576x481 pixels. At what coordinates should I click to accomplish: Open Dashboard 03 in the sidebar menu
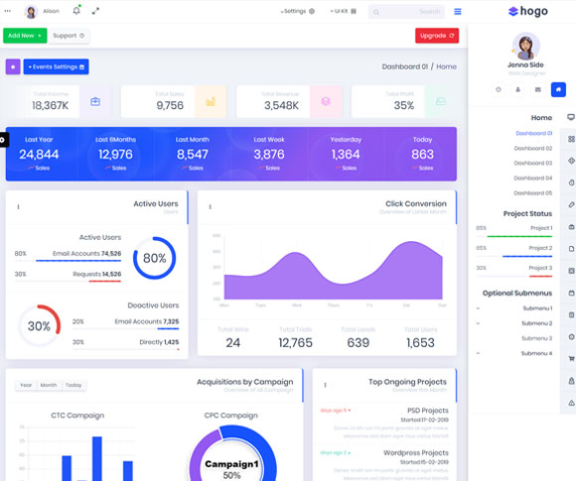click(x=533, y=163)
